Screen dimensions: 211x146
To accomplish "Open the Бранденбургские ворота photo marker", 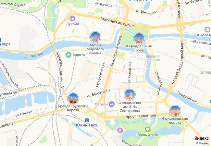I will tap(73, 98).
